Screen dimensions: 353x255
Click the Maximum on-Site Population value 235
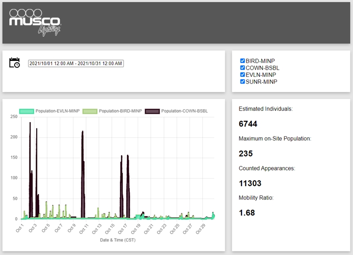click(x=246, y=154)
